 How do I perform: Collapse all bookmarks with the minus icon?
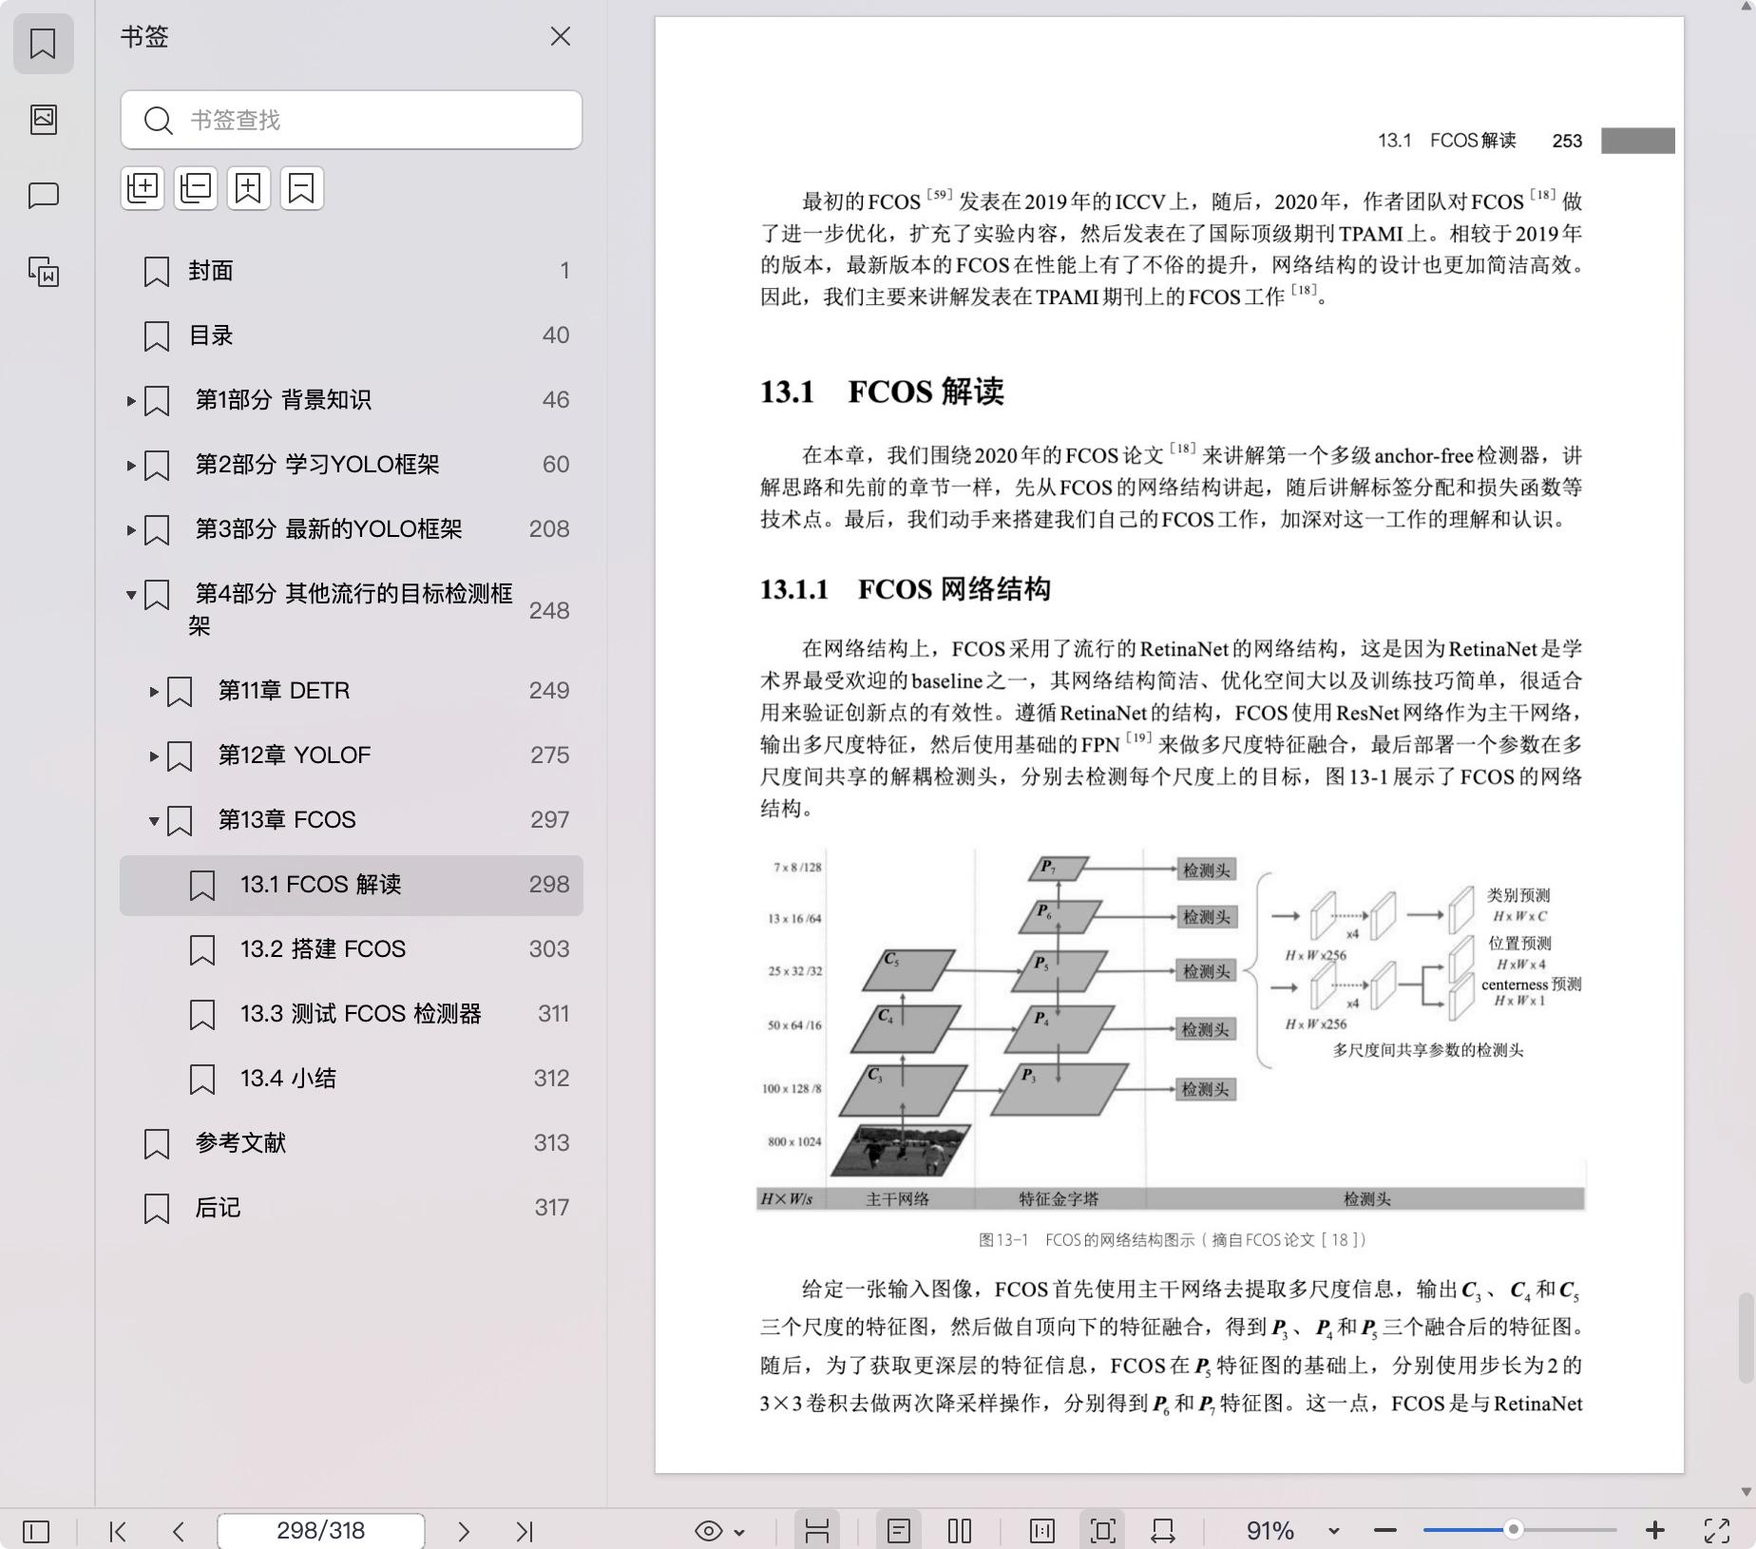(x=196, y=187)
